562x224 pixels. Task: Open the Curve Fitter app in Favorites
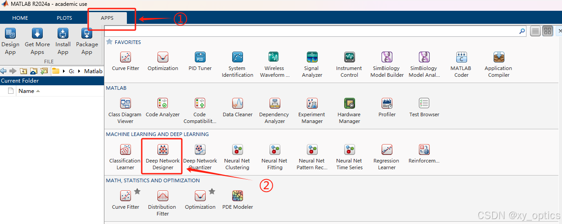pyautogui.click(x=126, y=61)
